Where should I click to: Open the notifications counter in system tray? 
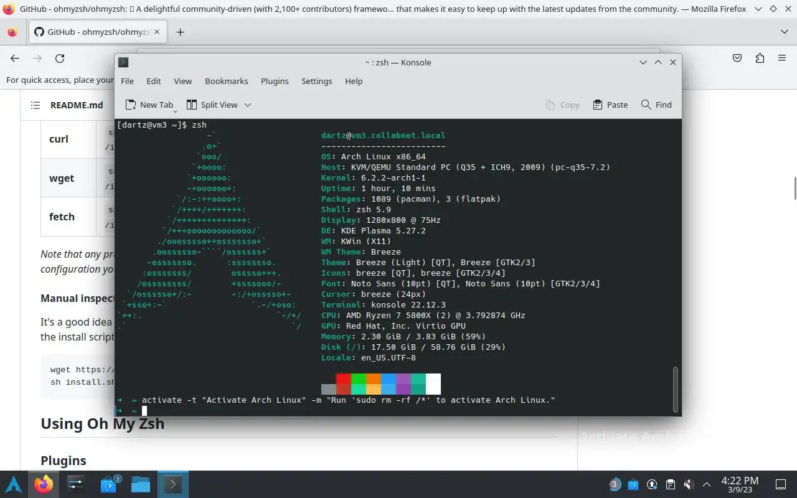click(615, 484)
